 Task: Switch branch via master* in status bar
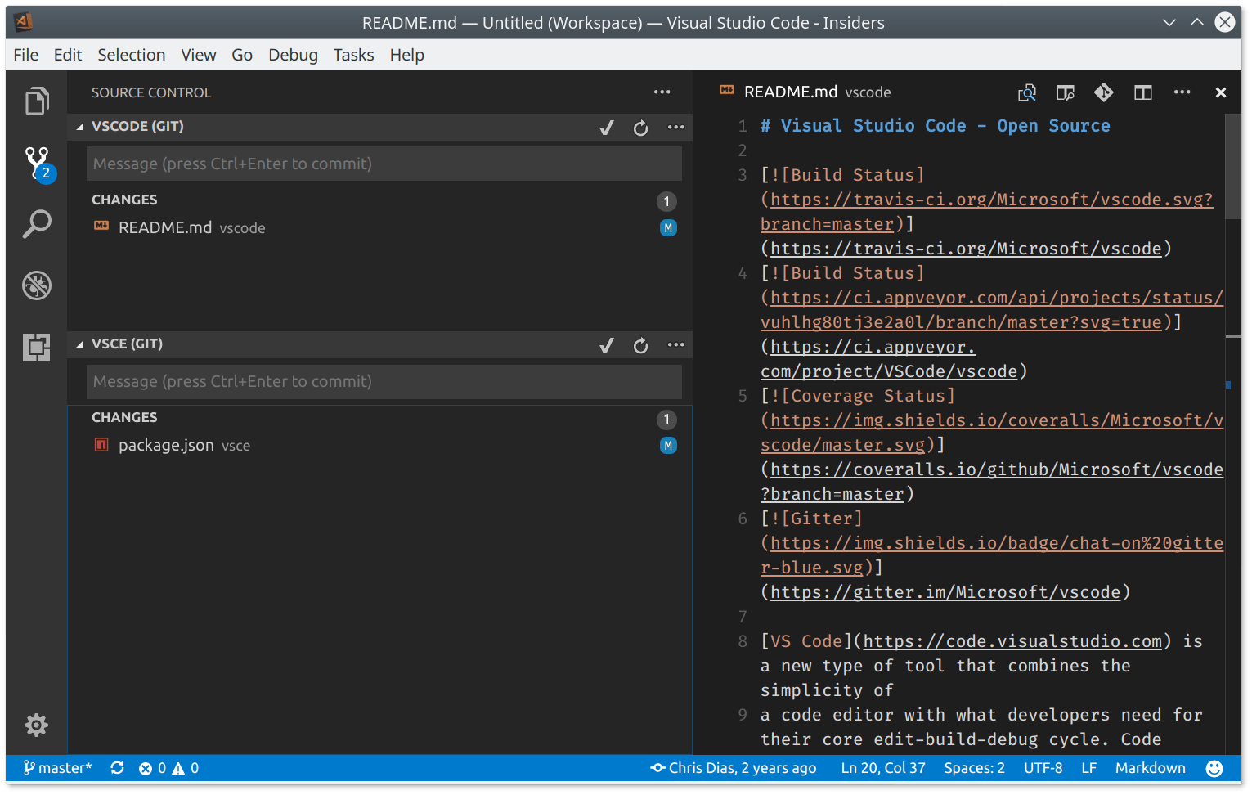click(57, 768)
